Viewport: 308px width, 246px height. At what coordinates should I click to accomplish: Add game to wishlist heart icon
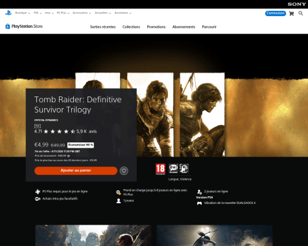pyautogui.click(x=124, y=171)
